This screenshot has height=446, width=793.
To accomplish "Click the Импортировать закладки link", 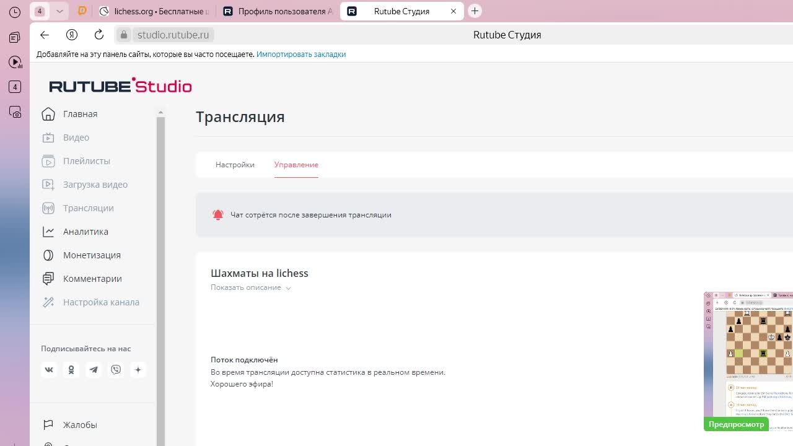I will 301,54.
